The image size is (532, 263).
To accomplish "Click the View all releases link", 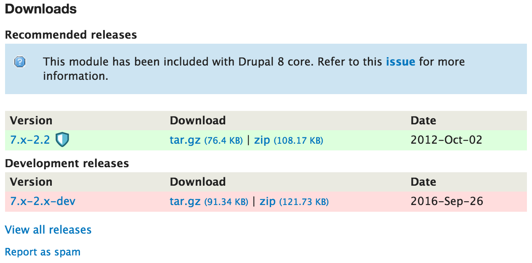I will 48,230.
